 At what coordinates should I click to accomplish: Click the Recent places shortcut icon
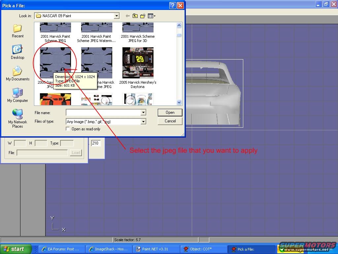(x=17, y=29)
